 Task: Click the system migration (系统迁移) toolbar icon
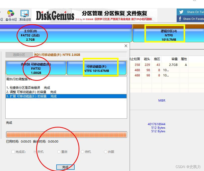pos(25,15)
